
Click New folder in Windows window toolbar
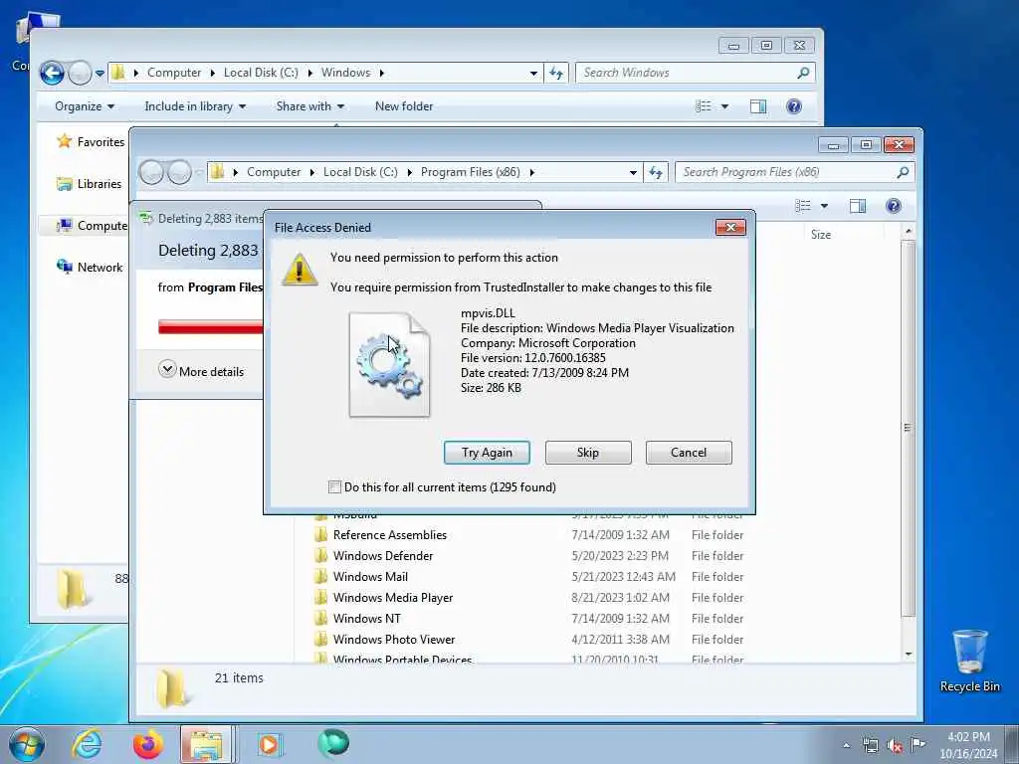(404, 106)
